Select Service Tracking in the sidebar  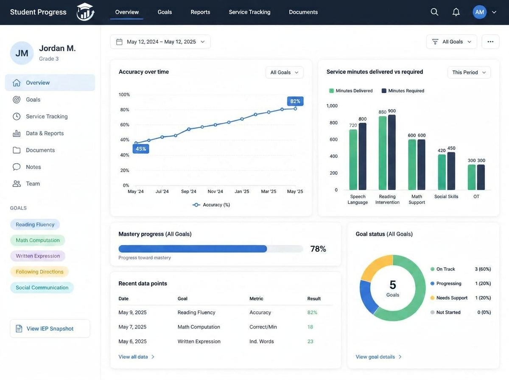[x=50, y=116]
